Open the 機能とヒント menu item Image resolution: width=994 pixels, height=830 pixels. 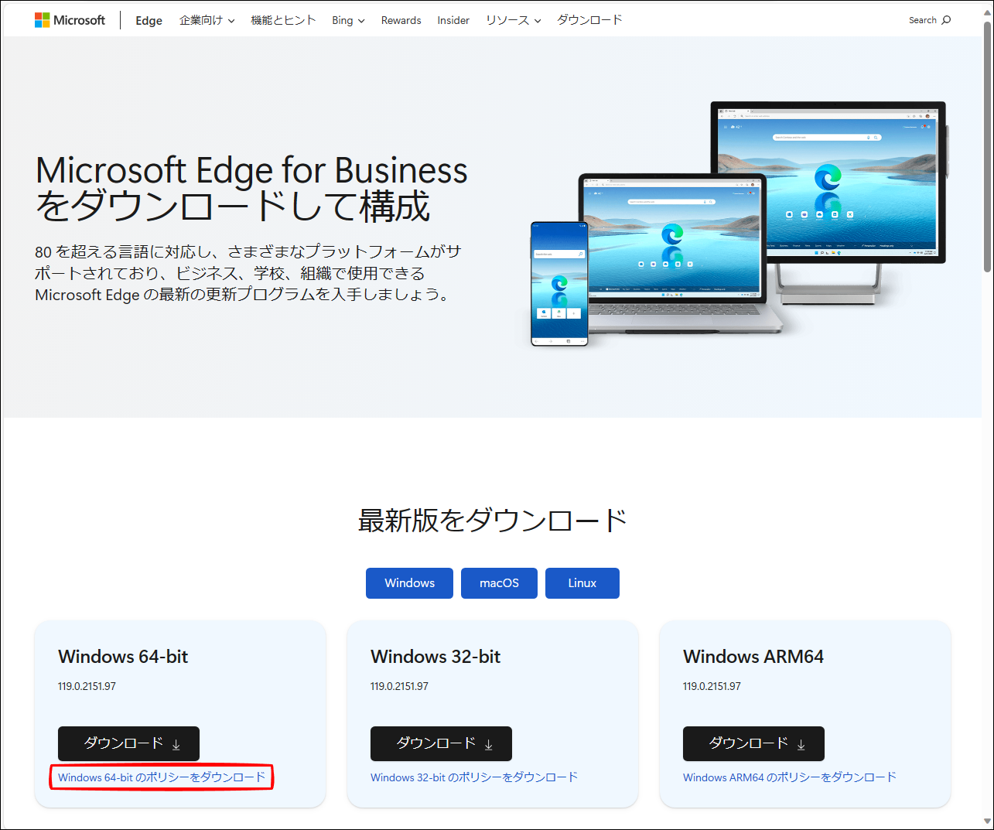(x=283, y=20)
